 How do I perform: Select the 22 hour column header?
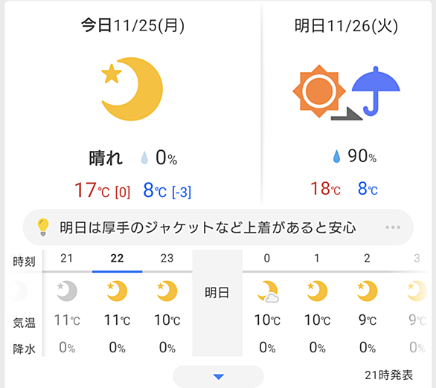117,259
